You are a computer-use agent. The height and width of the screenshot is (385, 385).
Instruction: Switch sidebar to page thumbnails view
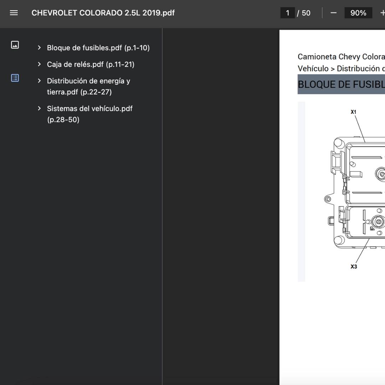(15, 45)
